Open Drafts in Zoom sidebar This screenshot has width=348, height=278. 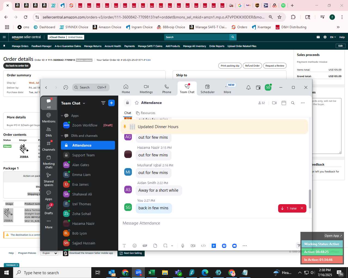tap(49, 209)
